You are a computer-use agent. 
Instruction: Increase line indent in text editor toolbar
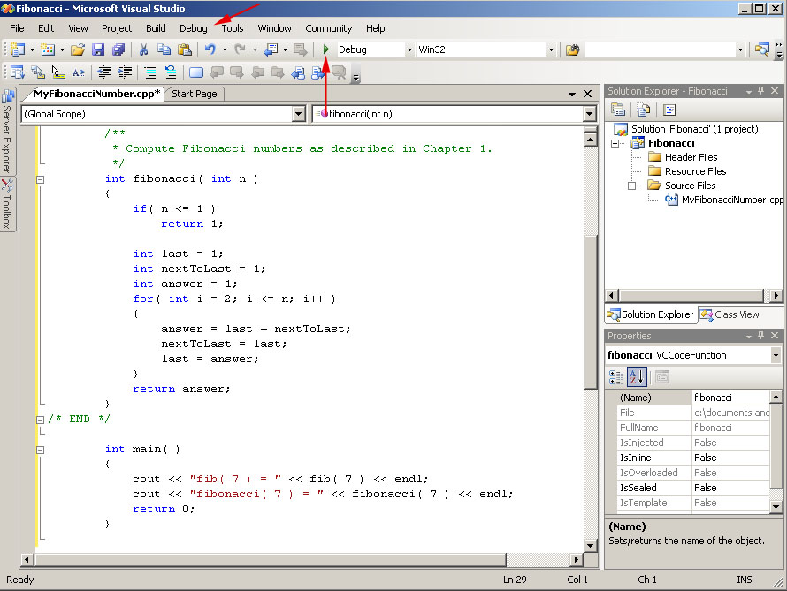(x=125, y=72)
